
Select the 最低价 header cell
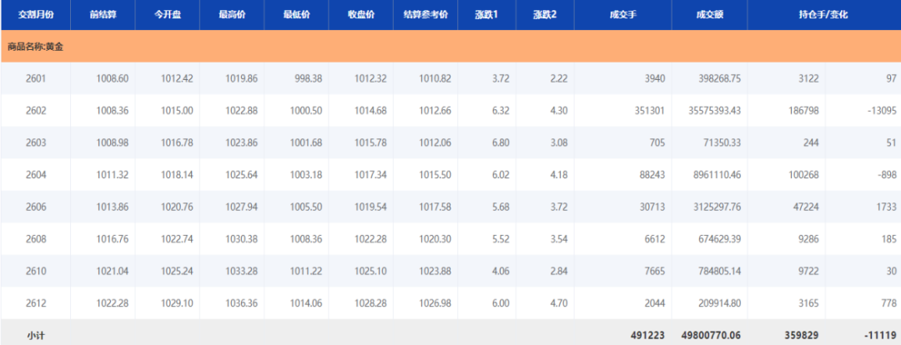[296, 15]
